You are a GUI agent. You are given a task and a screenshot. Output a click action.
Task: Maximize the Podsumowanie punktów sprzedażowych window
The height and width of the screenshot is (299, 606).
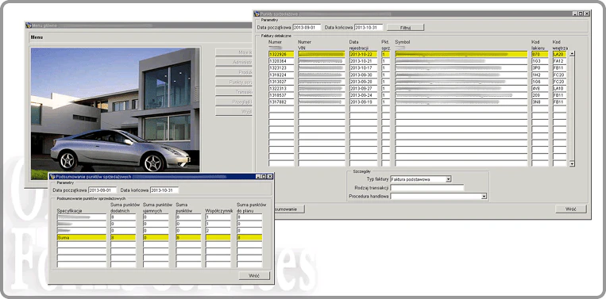(x=264, y=176)
